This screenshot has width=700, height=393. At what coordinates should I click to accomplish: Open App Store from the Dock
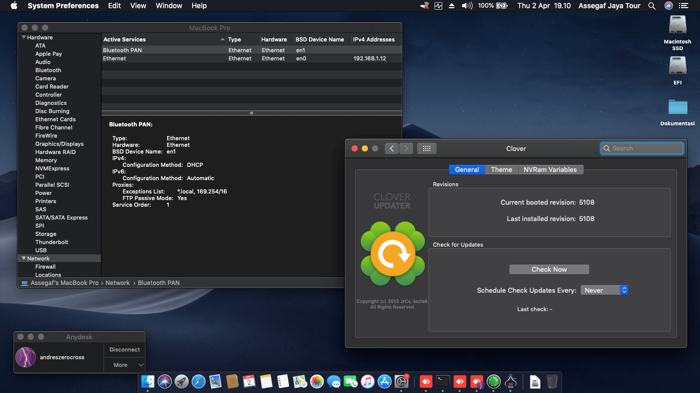(384, 381)
